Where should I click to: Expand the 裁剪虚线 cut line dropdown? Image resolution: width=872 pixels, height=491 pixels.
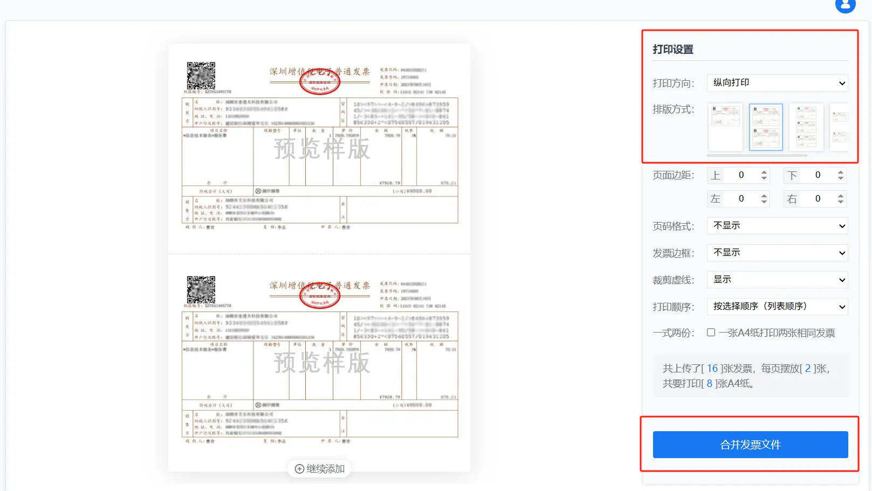tap(777, 280)
